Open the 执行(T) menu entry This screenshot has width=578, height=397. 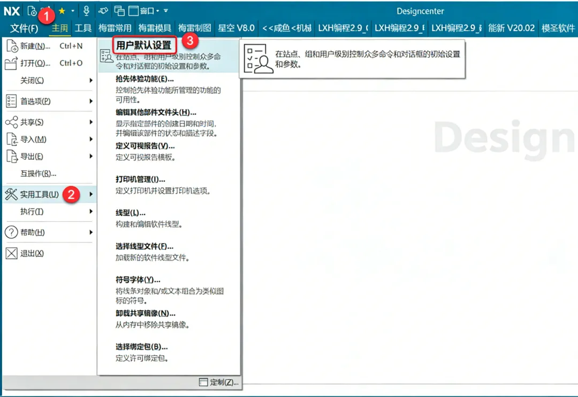(32, 212)
